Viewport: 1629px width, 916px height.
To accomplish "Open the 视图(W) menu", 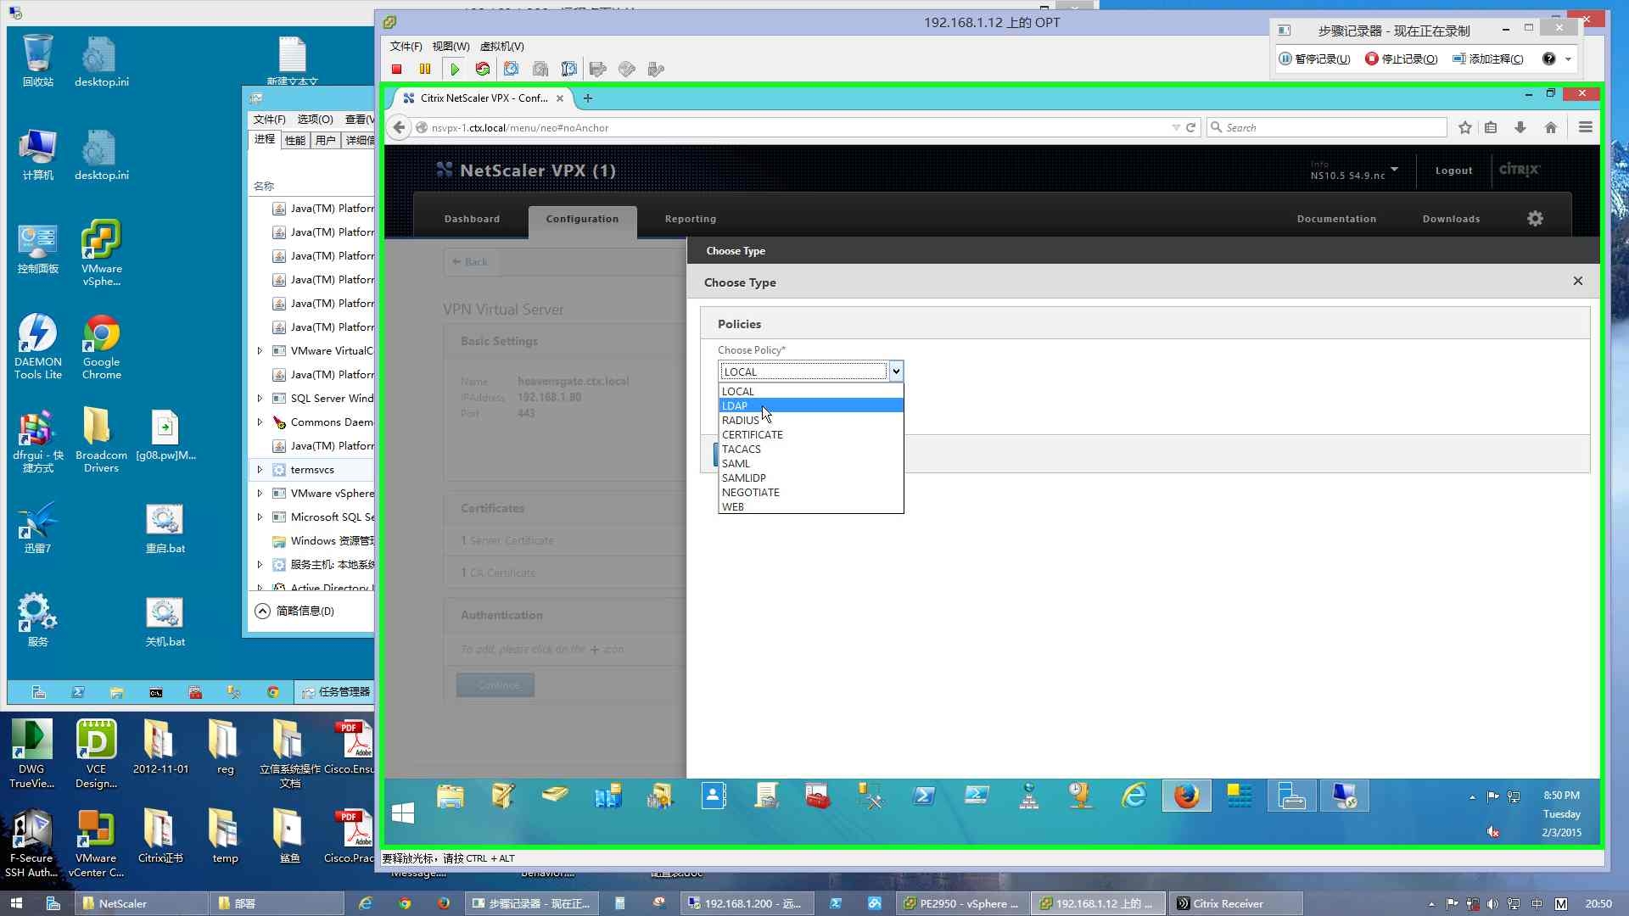I will pyautogui.click(x=451, y=47).
